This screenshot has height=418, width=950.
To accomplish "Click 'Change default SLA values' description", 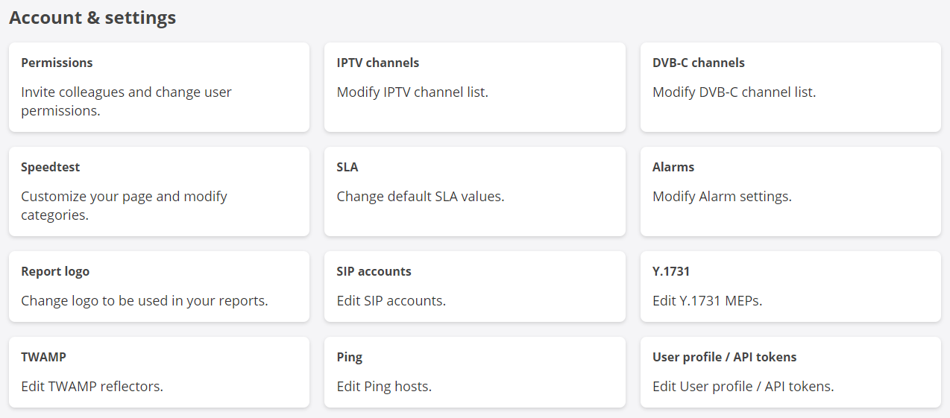I will pyautogui.click(x=420, y=197).
